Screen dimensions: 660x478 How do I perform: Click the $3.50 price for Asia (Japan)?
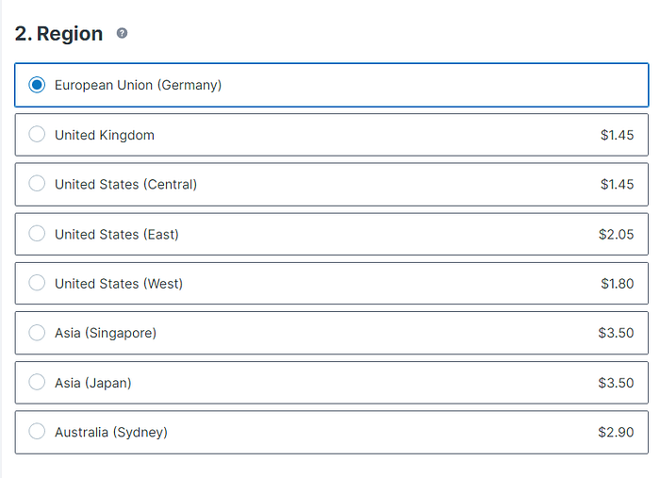click(x=616, y=383)
